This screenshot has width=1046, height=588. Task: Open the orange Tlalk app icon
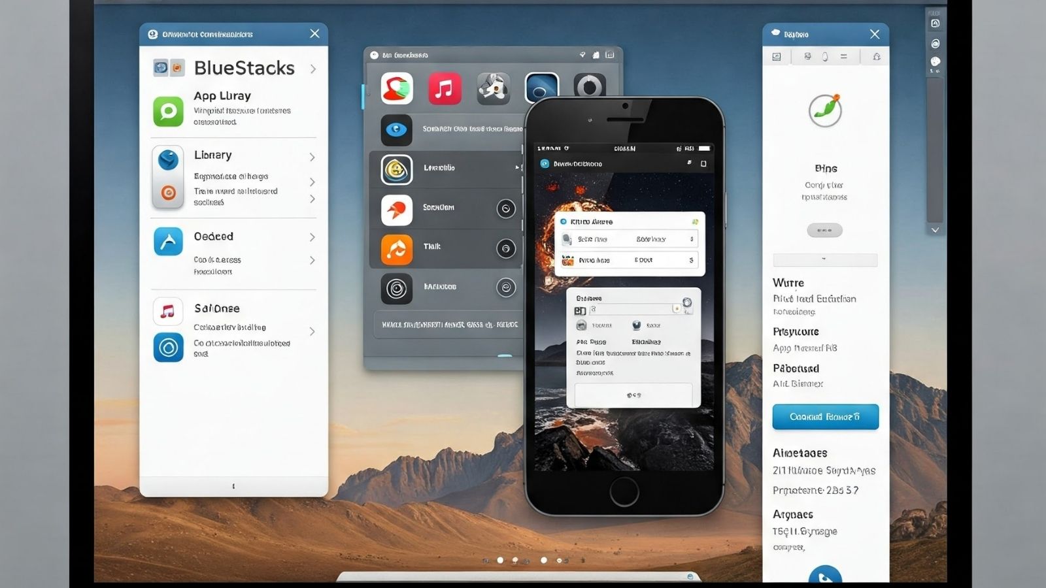coord(396,249)
